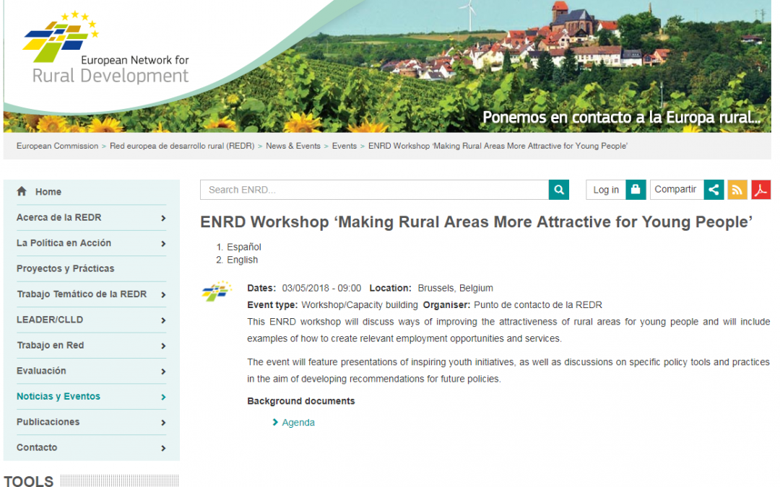Click the ENRD logo in header

click(x=105, y=49)
